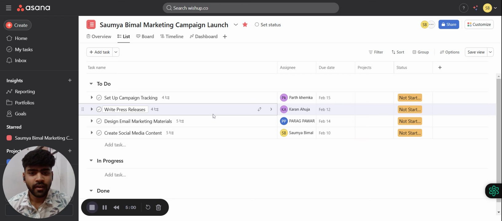The width and height of the screenshot is (502, 221).
Task: Delete the recording with trash icon
Action: pyautogui.click(x=159, y=207)
